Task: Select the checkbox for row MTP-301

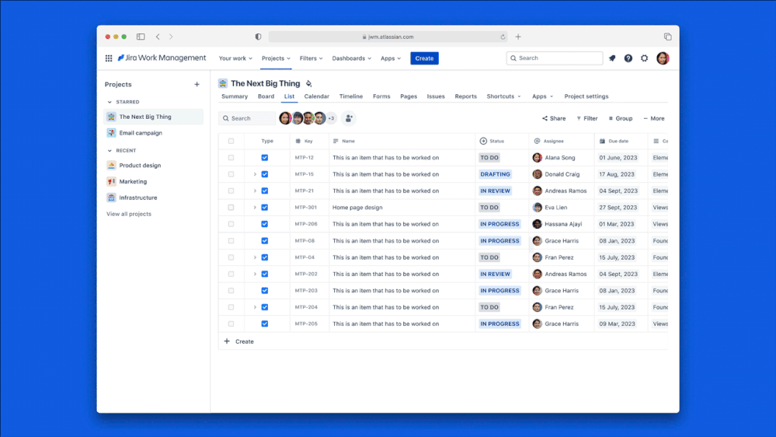Action: (231, 208)
